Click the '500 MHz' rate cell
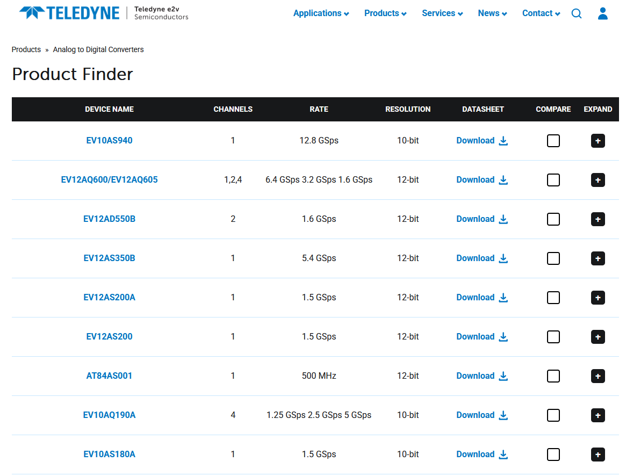The width and height of the screenshot is (626, 476). [319, 376]
